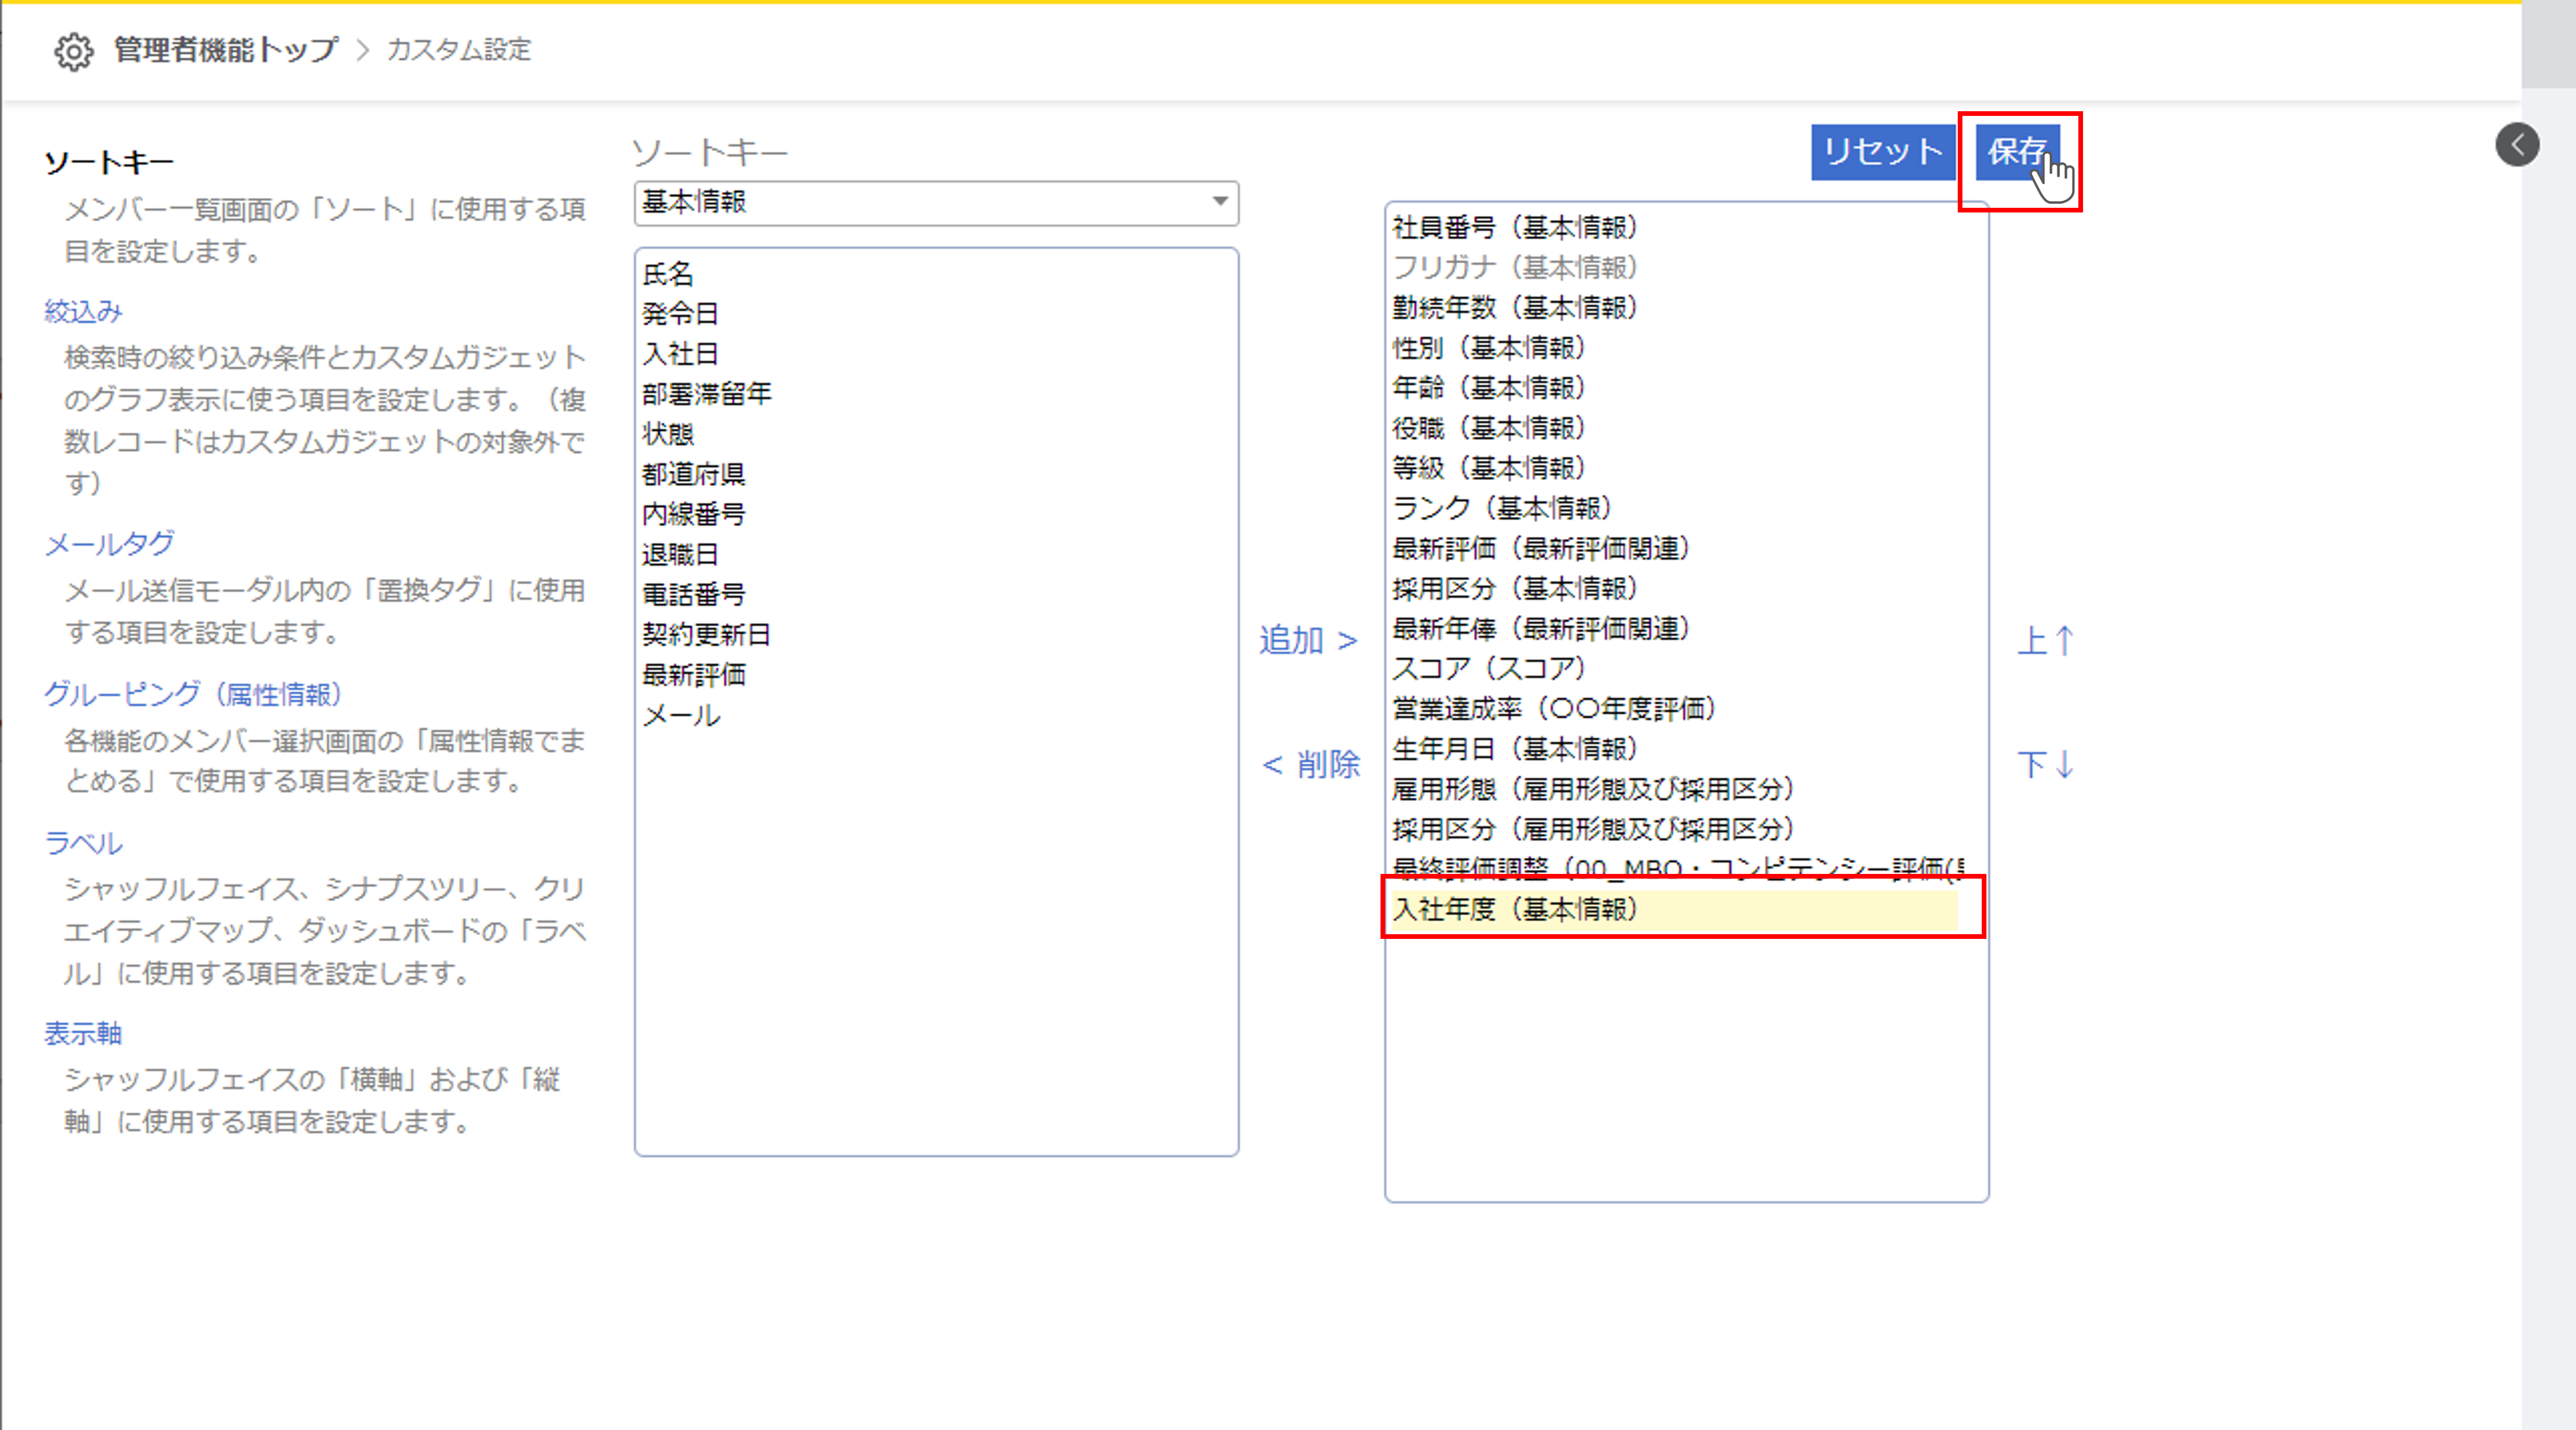Open the 表示軸 settings section
Image resolution: width=2576 pixels, height=1430 pixels.
pyautogui.click(x=83, y=1033)
